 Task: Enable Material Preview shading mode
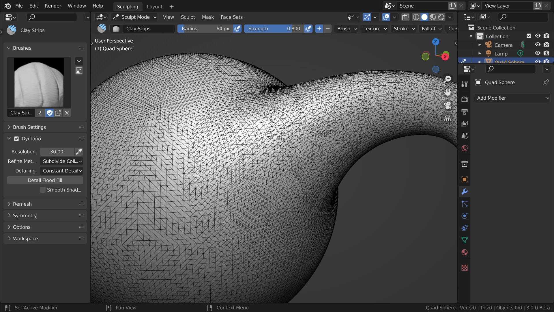click(x=433, y=17)
